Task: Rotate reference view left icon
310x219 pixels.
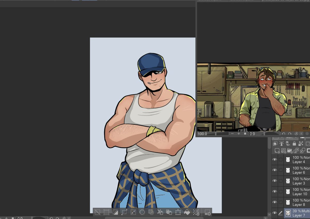Action: (x=283, y=134)
